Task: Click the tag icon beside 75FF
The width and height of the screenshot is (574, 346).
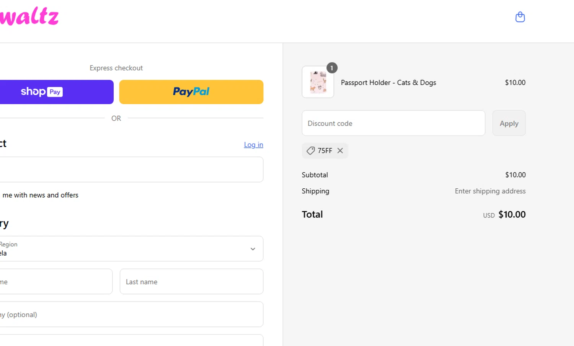Action: pyautogui.click(x=311, y=151)
